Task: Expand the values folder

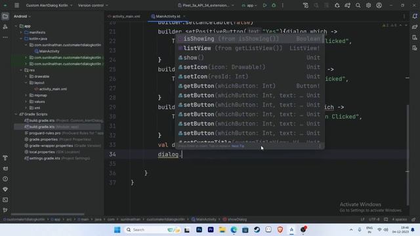Action: pos(26,102)
